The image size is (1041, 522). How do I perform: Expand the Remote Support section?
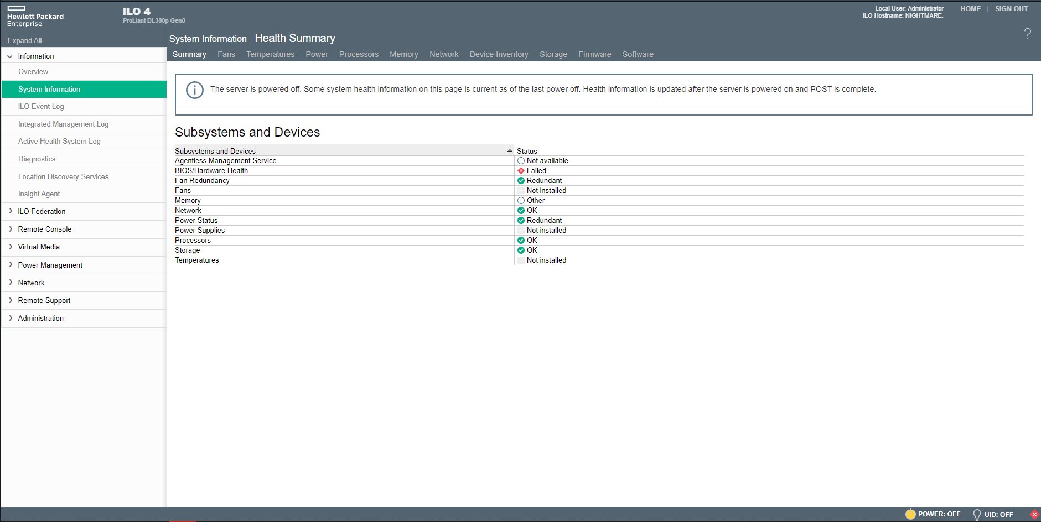click(x=11, y=300)
